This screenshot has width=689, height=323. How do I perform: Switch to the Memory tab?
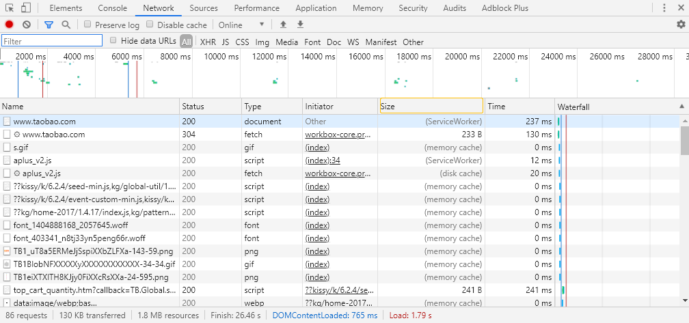tap(368, 8)
